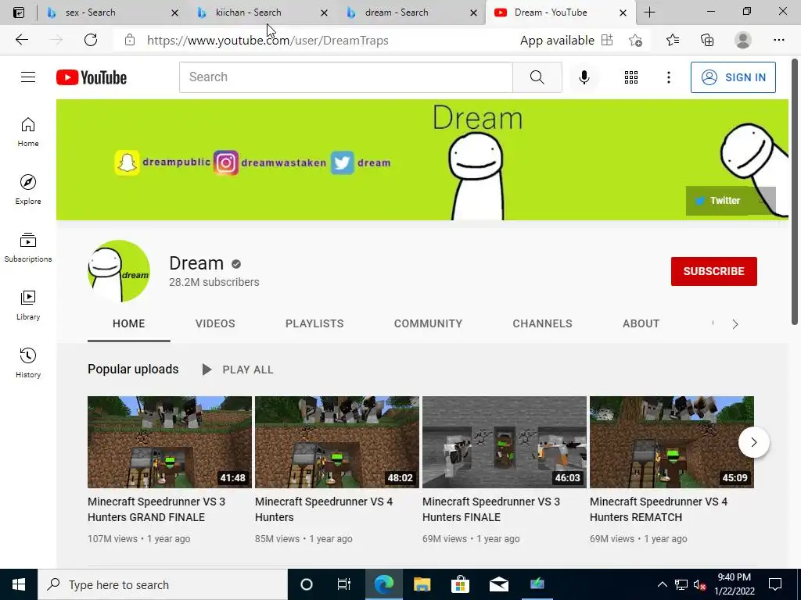This screenshot has height=600, width=801.
Task: View site information lock icon
Action: [x=130, y=40]
